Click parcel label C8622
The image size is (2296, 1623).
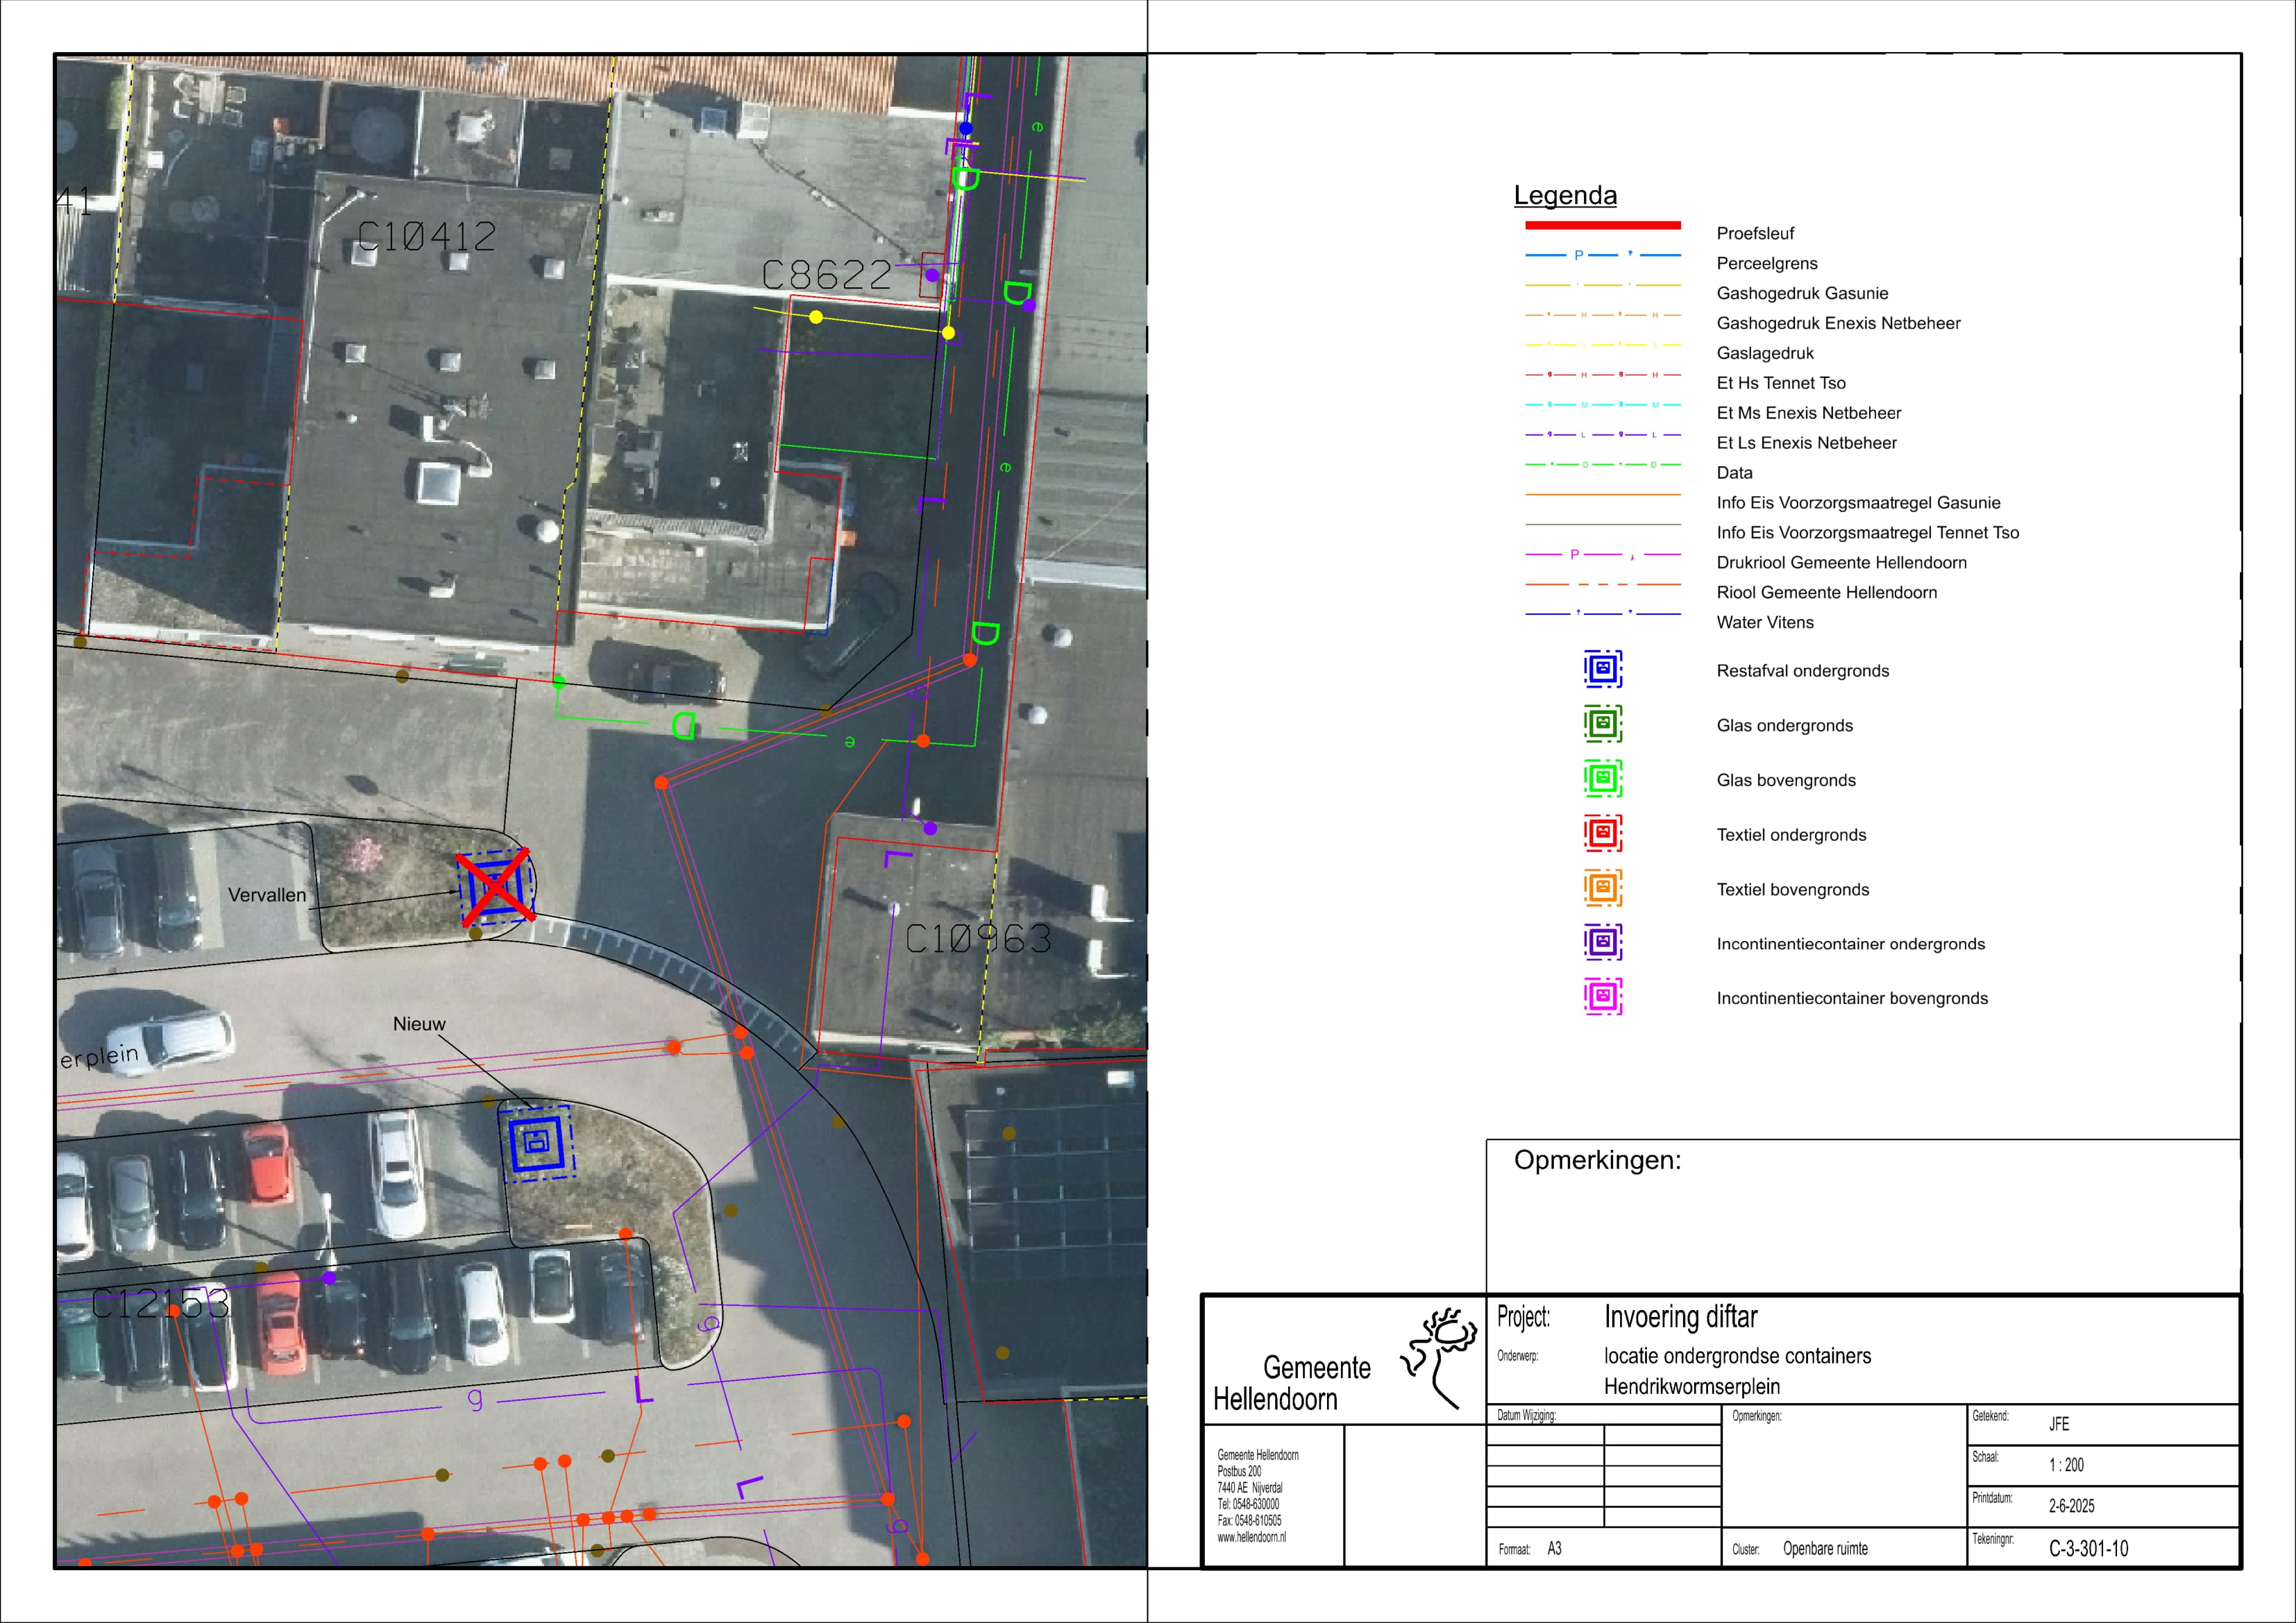826,275
